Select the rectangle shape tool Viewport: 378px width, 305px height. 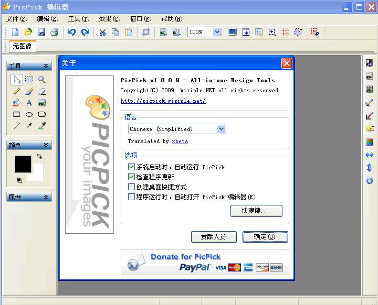coord(16,114)
